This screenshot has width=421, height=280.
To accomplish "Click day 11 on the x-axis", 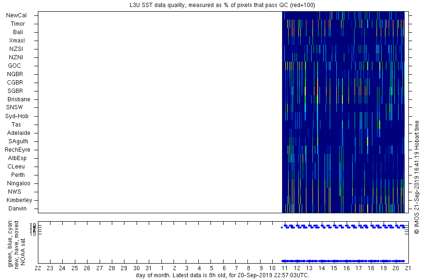I will tap(284, 268).
